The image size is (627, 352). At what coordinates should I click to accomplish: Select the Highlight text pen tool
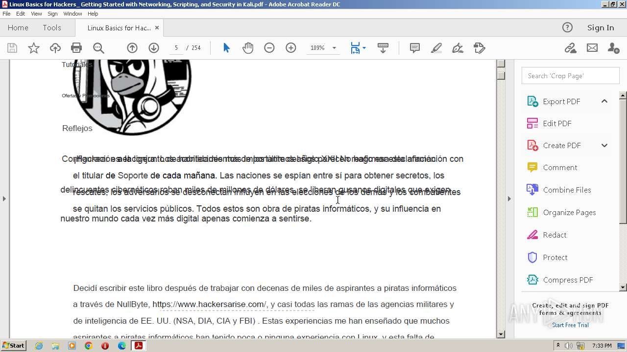pos(436,48)
